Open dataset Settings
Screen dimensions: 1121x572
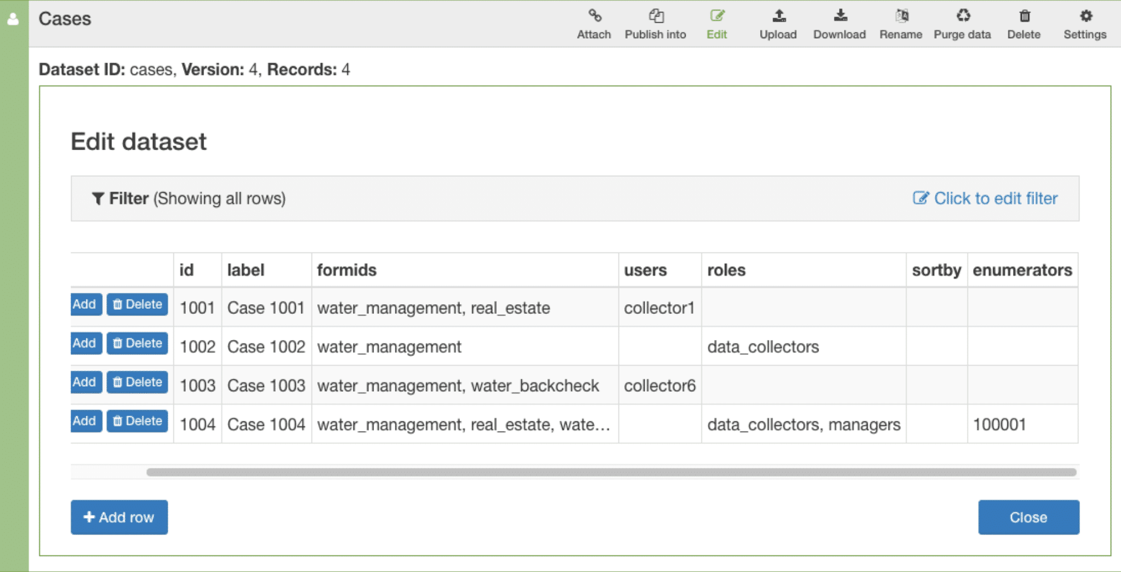(1084, 23)
